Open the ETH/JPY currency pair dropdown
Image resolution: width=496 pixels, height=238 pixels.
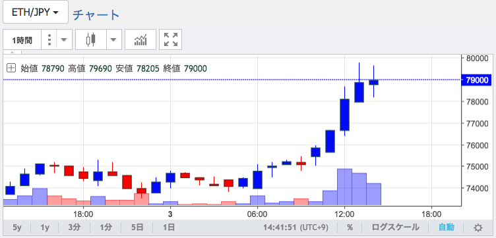tap(36, 12)
